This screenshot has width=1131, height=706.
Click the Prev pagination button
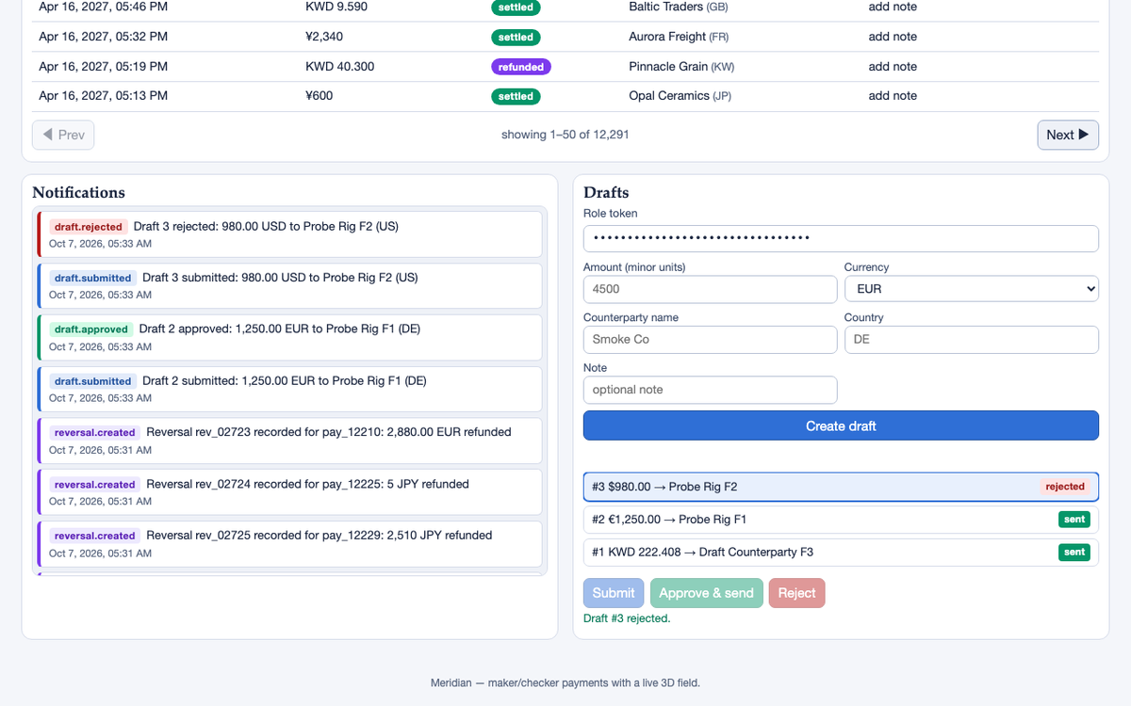63,135
